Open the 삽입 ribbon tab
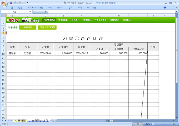Image resolution: width=179 pixels, height=126 pixels. 20,8
